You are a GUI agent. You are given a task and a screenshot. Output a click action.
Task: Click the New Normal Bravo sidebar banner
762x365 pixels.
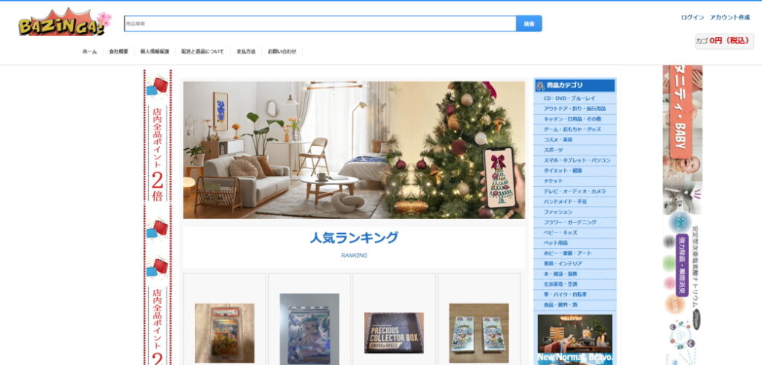(x=574, y=339)
